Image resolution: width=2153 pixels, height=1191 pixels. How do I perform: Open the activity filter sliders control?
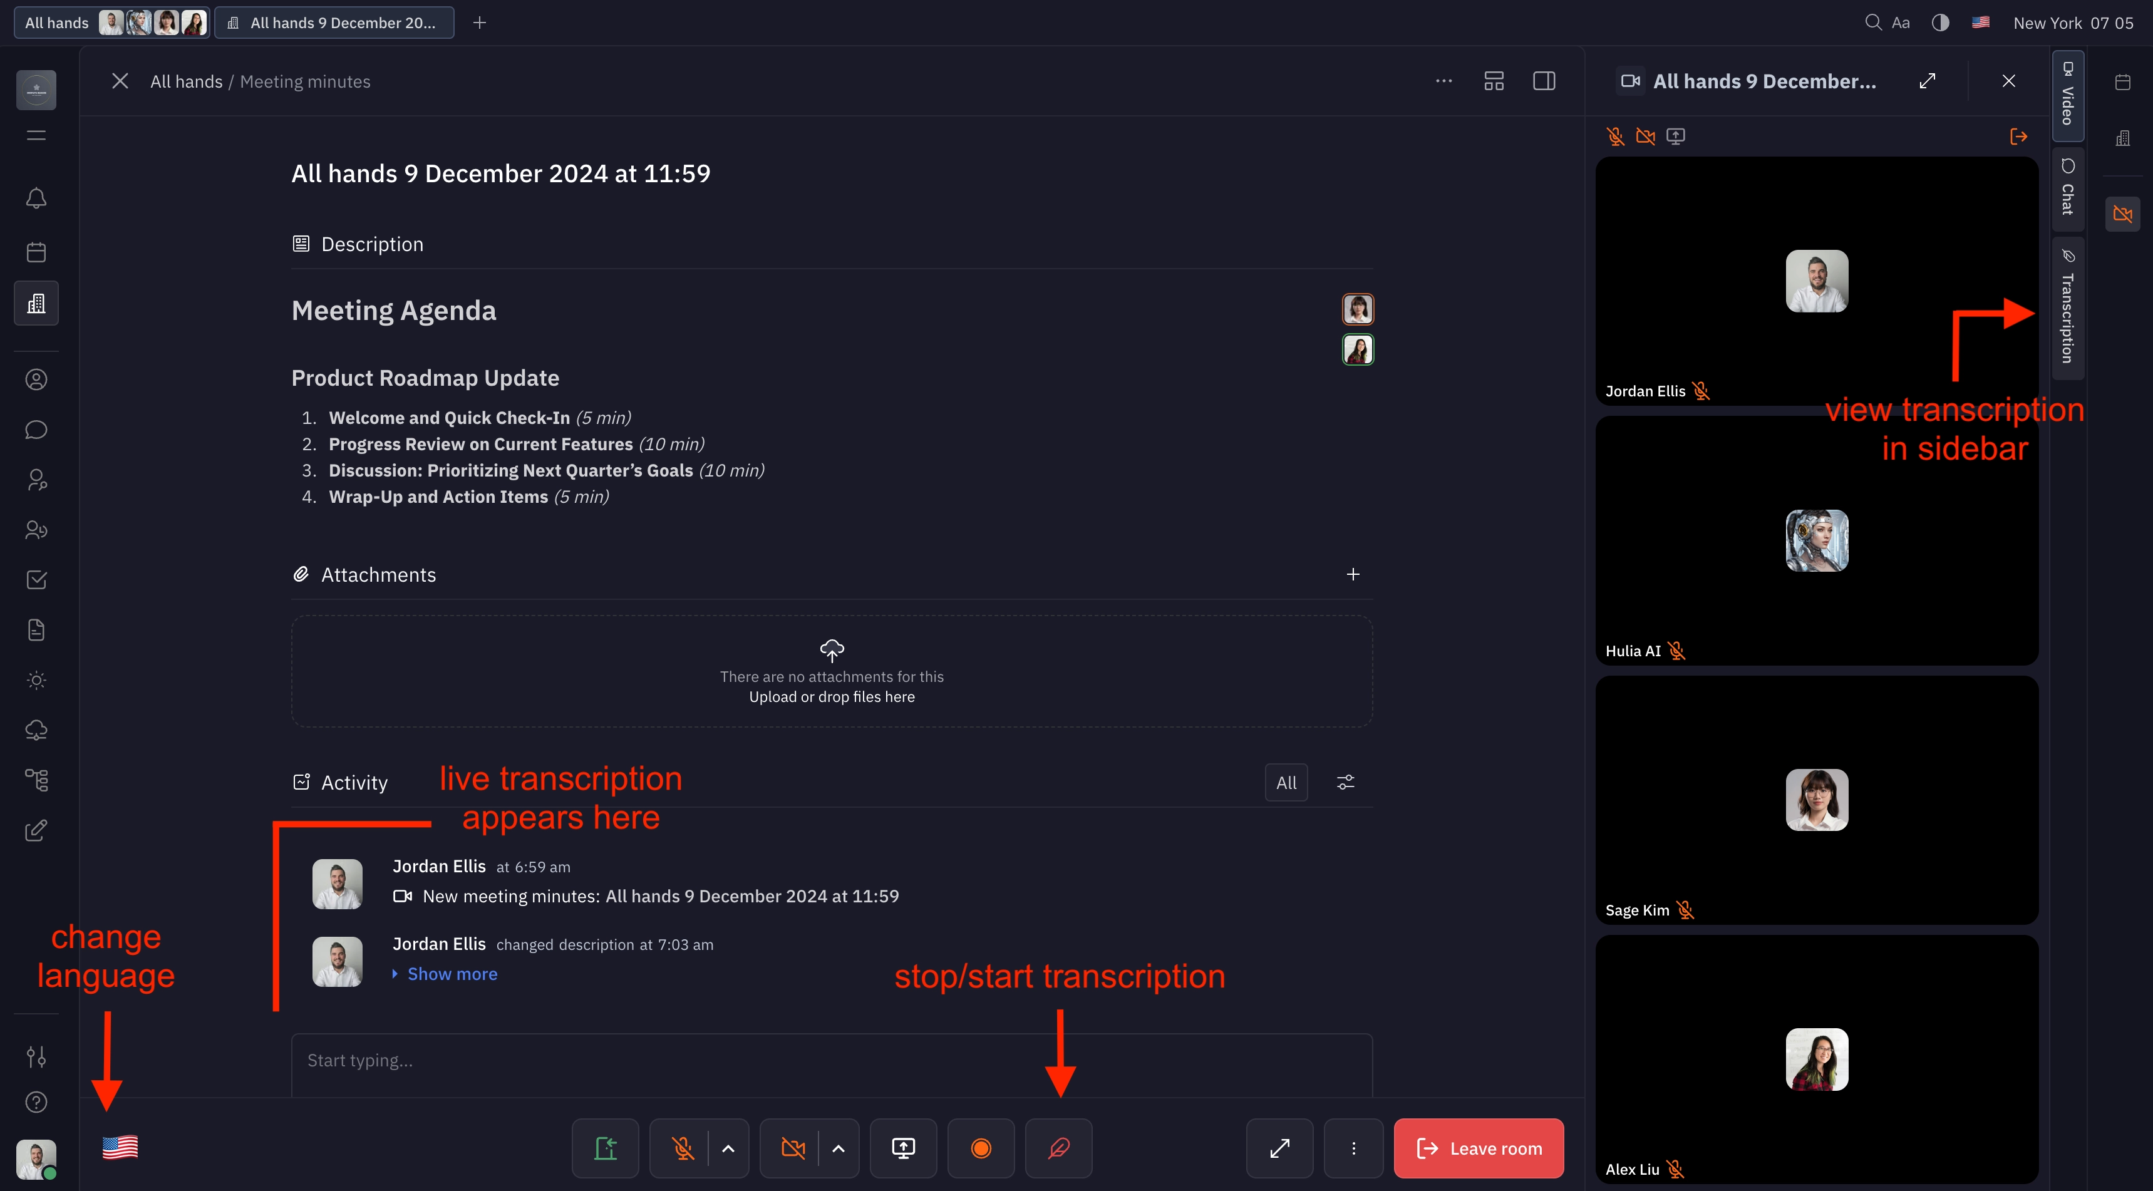1345,782
